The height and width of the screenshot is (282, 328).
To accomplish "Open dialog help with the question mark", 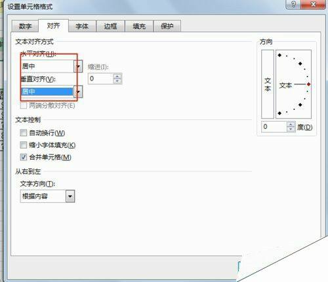I will pos(293,5).
